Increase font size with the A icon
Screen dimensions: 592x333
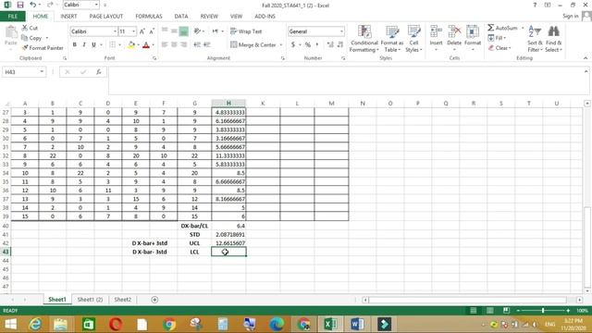point(142,31)
